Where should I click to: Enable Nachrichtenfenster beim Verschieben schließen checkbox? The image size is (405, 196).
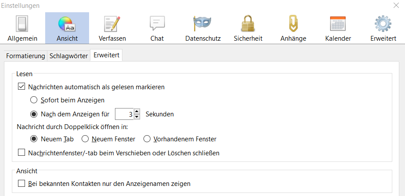[x=22, y=153]
